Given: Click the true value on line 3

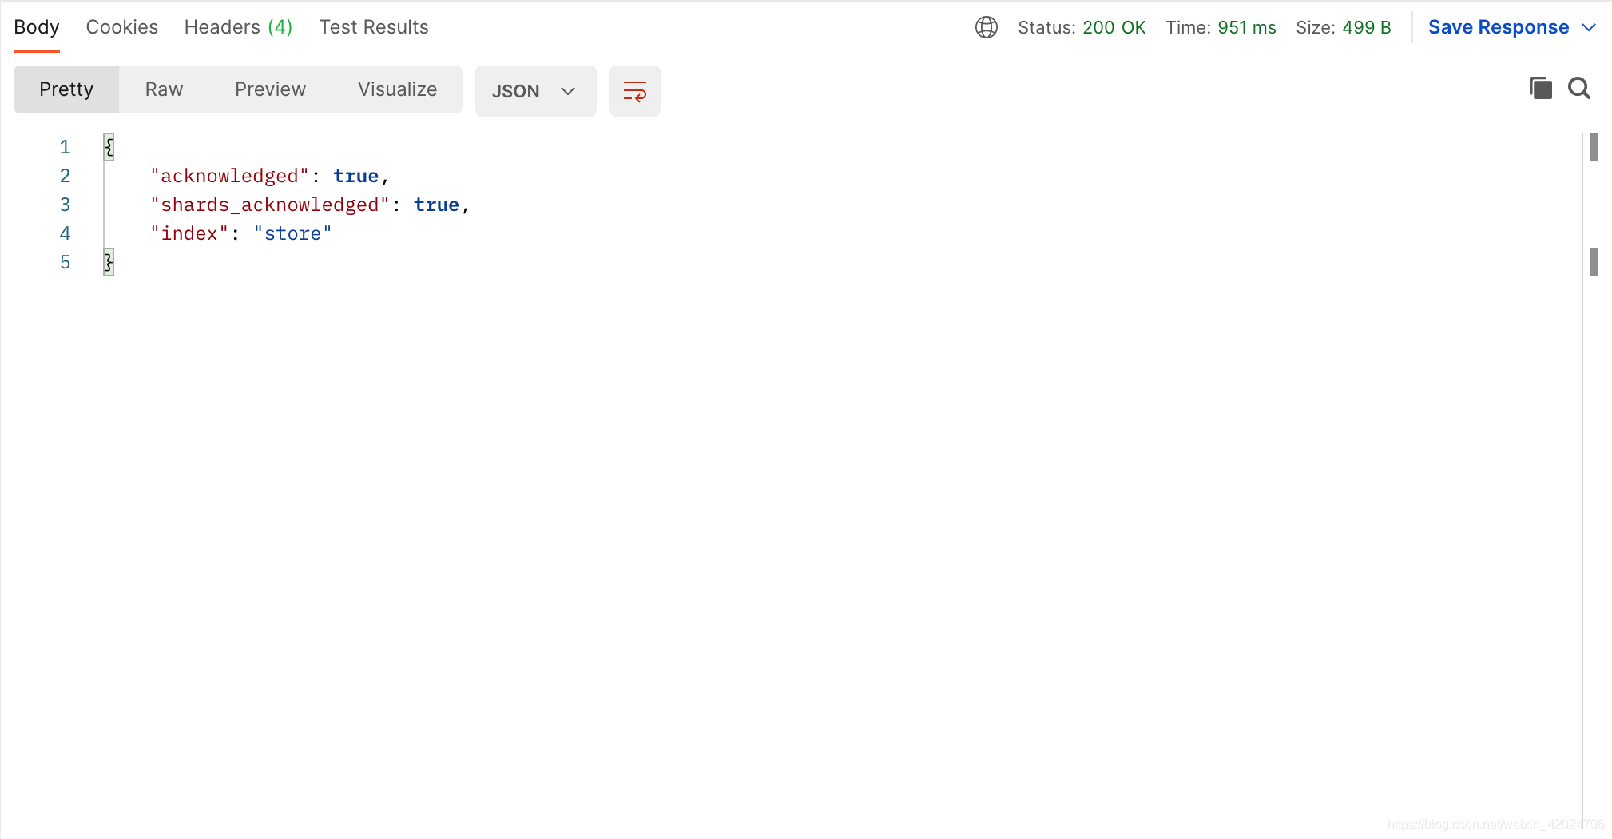Looking at the screenshot, I should pyautogui.click(x=436, y=205).
